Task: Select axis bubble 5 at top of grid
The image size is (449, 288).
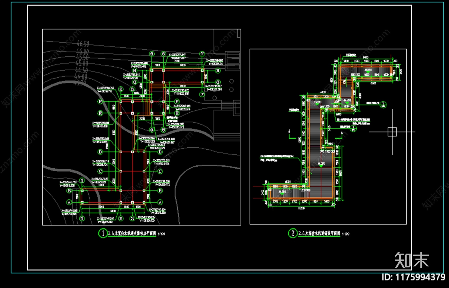Action: tap(152, 54)
